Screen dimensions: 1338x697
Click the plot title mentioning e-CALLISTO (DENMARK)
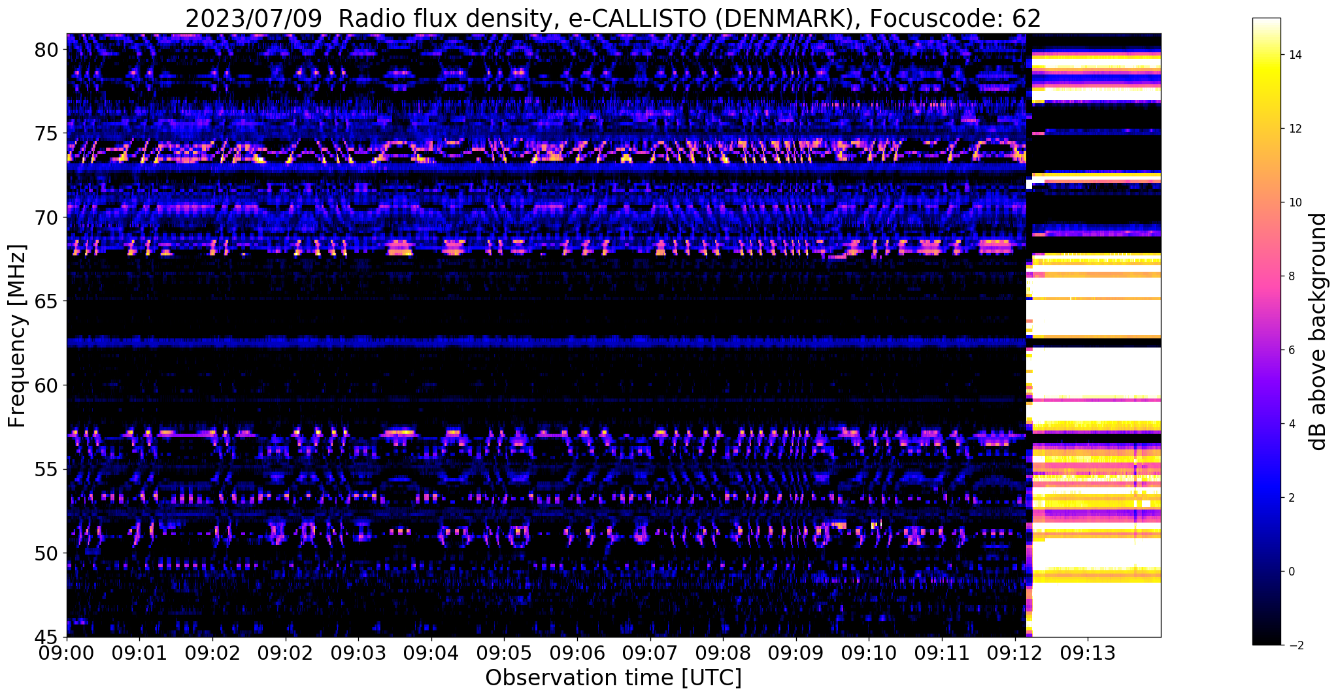tap(613, 18)
